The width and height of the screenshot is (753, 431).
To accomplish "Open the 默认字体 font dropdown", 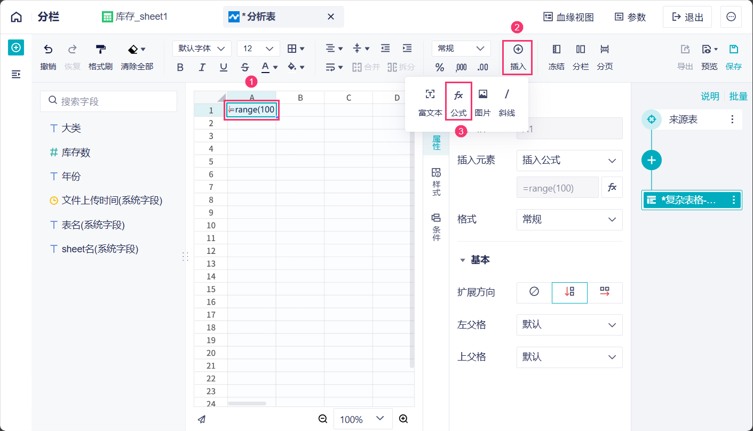I will click(202, 49).
